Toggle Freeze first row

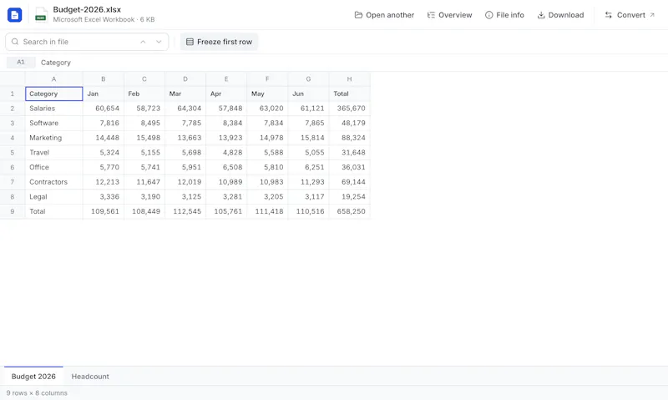pos(219,42)
